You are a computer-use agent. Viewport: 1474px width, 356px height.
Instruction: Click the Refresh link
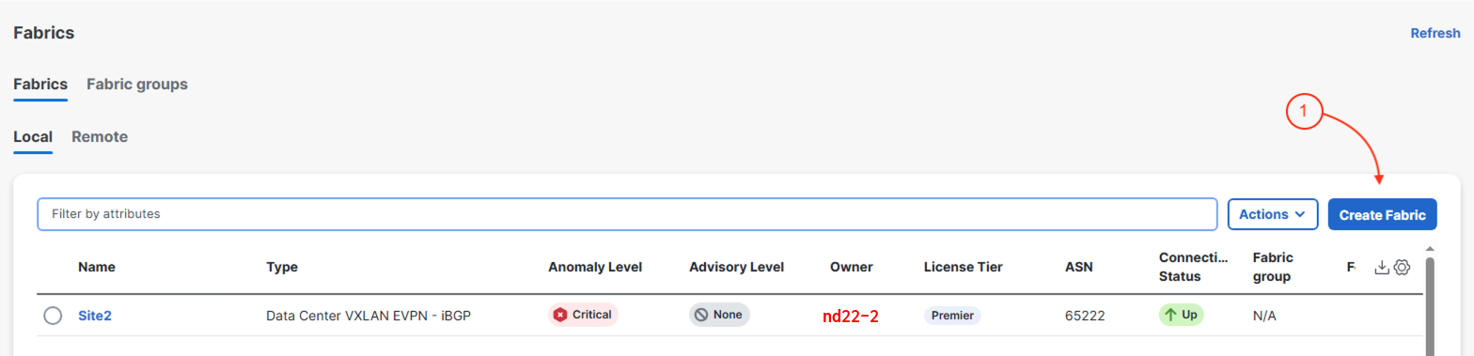point(1435,33)
